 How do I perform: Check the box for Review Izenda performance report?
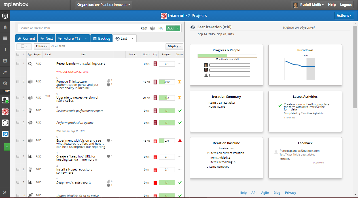pyautogui.click(x=18, y=110)
